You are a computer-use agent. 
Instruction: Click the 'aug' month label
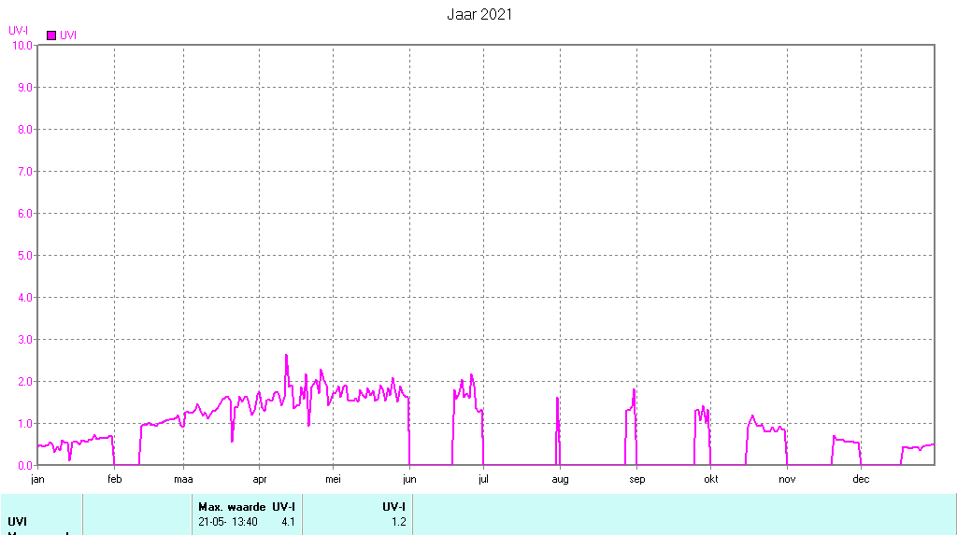pyautogui.click(x=561, y=480)
